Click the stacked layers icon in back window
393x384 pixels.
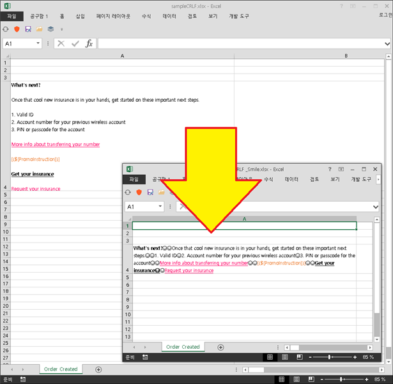[x=50, y=29]
